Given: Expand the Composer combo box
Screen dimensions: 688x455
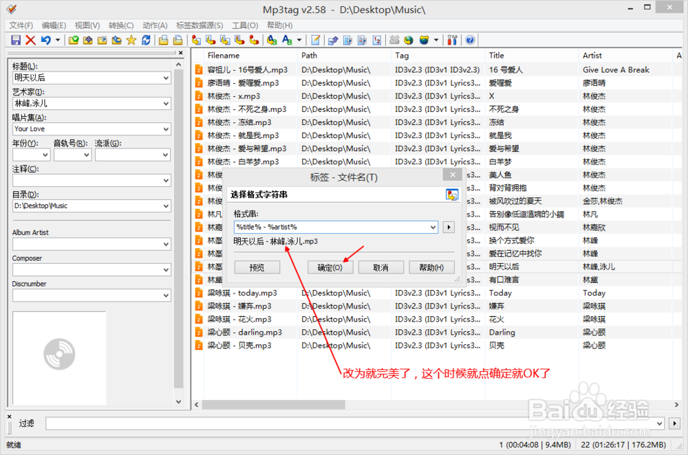Looking at the screenshot, I should pos(166,270).
